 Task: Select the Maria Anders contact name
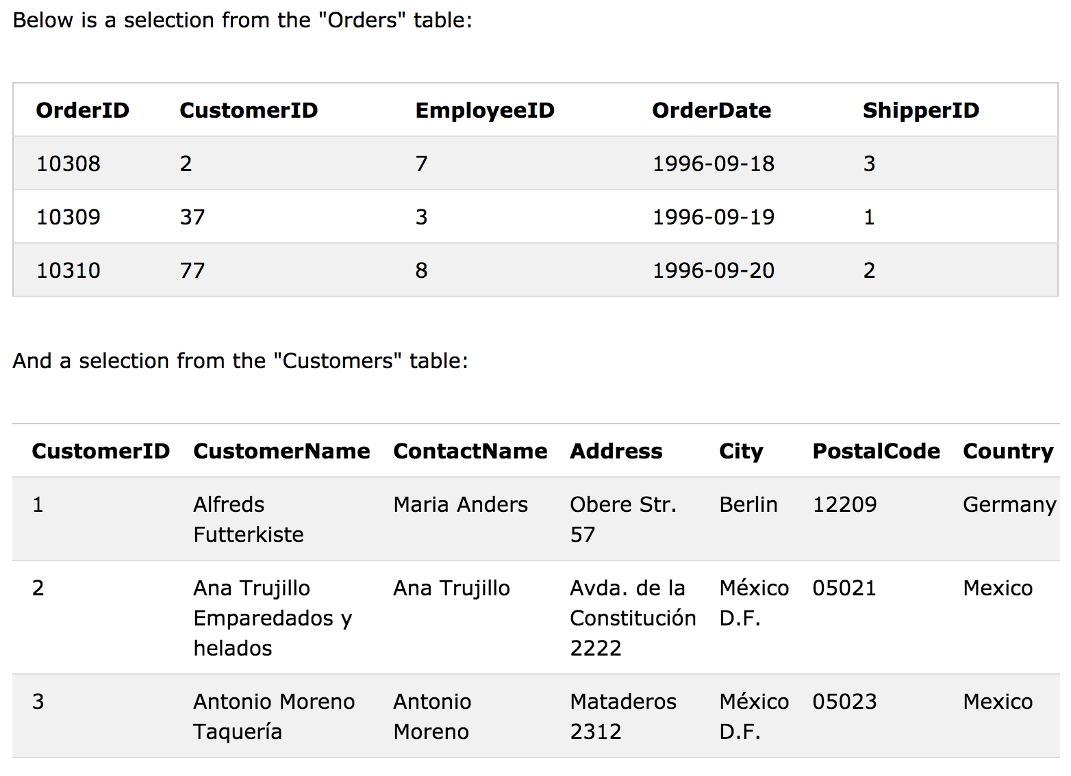point(460,504)
